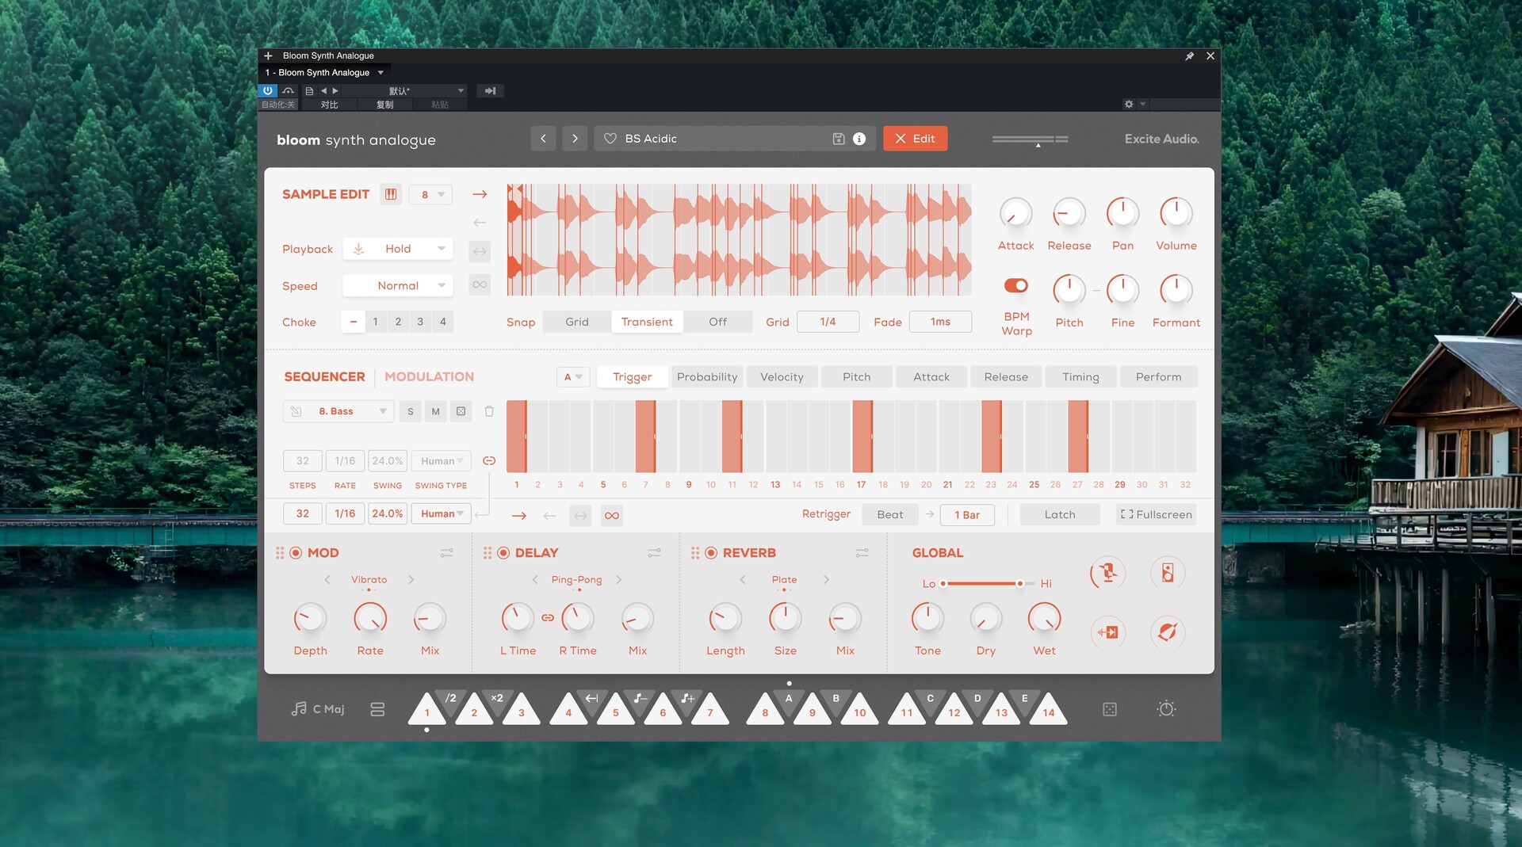Open the C Maj key selector

tap(318, 709)
